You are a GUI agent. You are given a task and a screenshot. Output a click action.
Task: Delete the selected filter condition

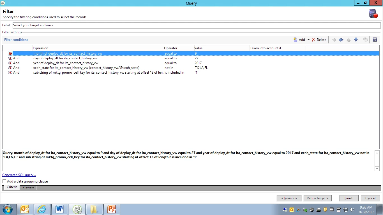[319, 40]
